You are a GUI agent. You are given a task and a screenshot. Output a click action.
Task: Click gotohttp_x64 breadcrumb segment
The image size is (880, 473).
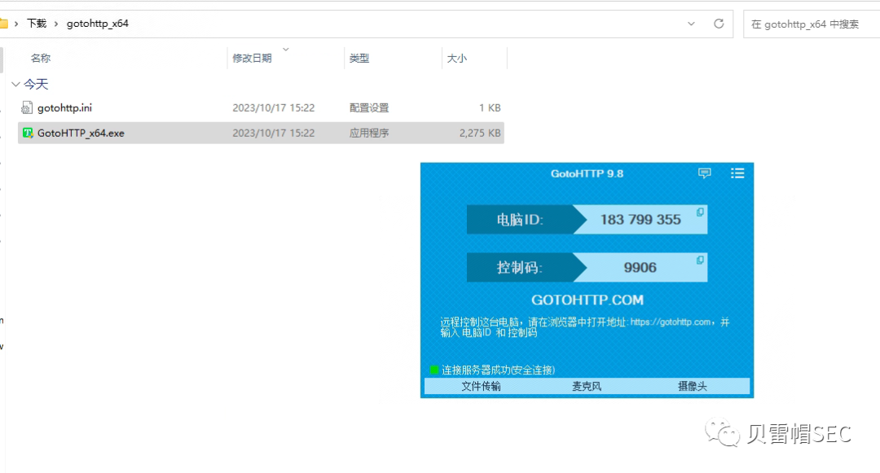click(x=98, y=24)
